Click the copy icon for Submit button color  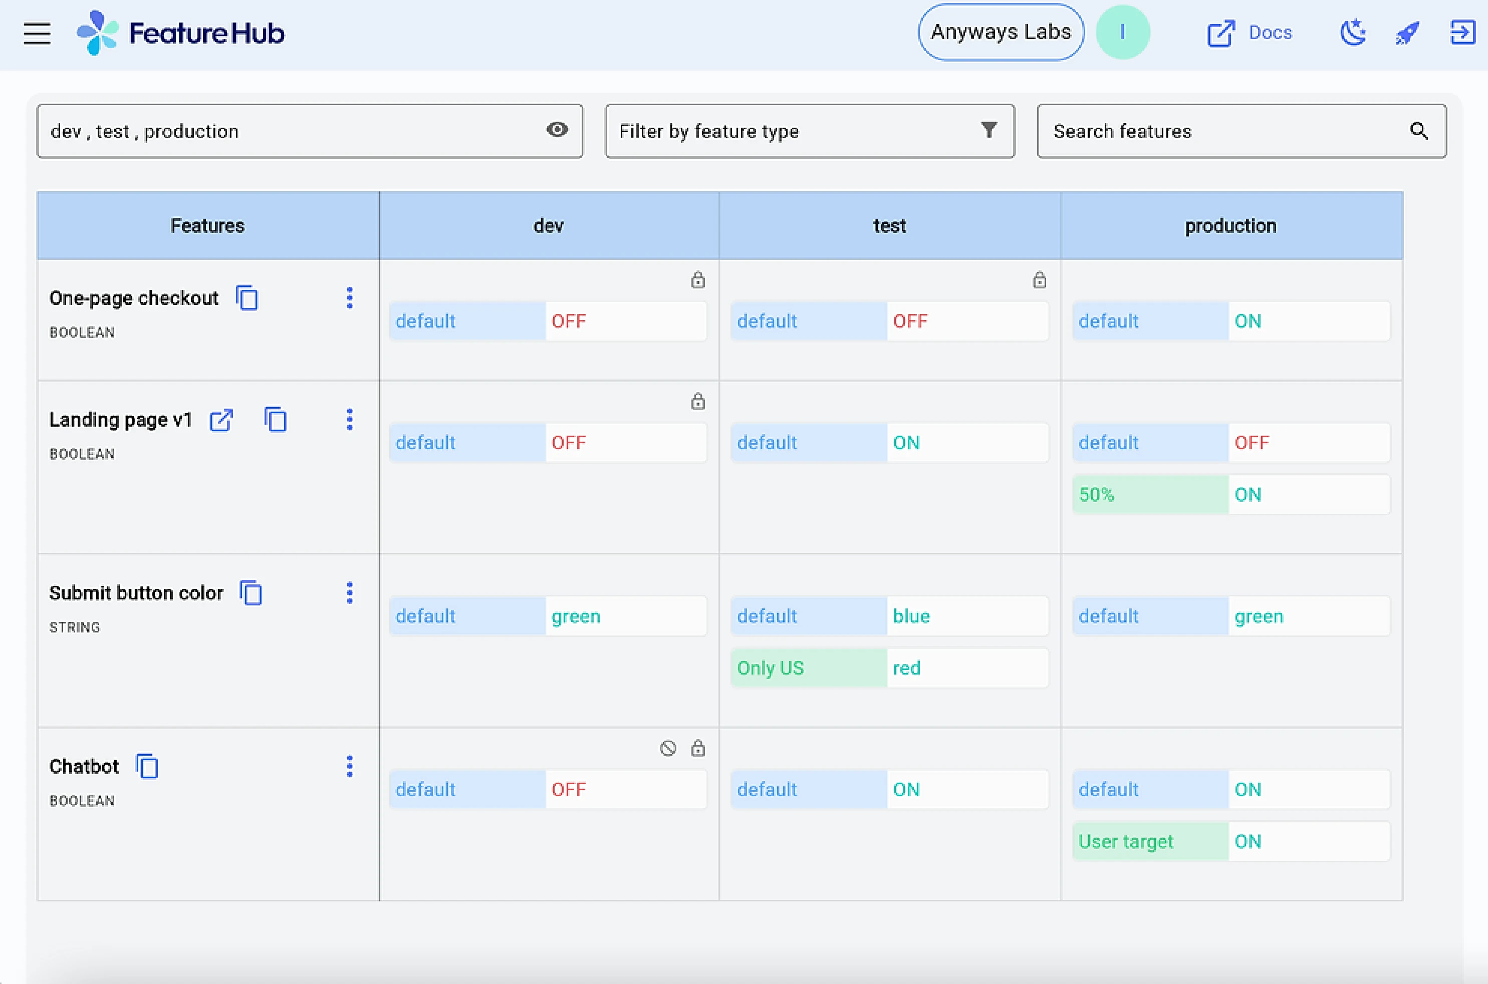(252, 593)
